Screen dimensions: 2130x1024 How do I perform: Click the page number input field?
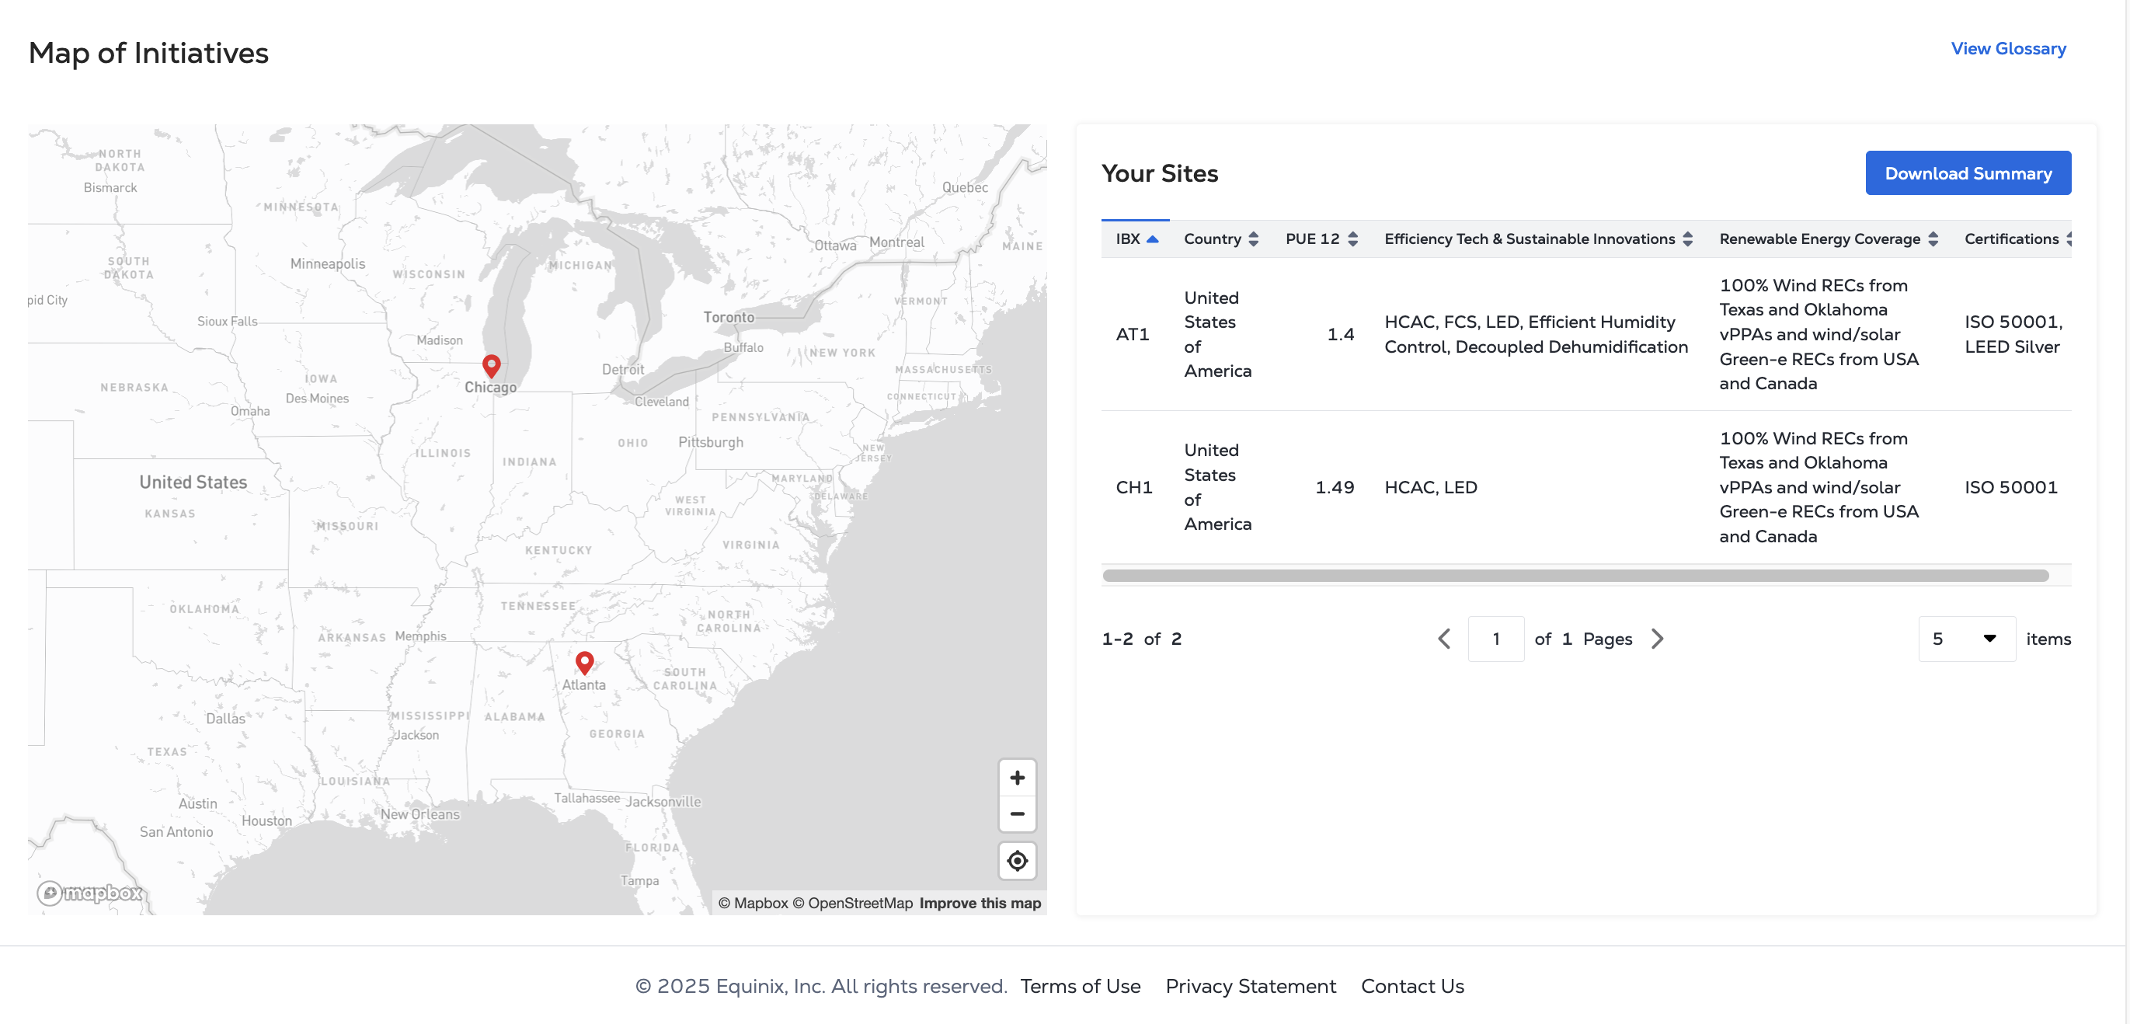(1495, 639)
